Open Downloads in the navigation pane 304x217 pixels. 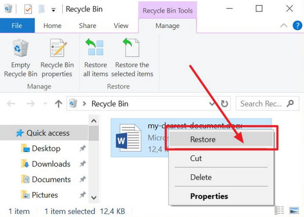point(51,164)
